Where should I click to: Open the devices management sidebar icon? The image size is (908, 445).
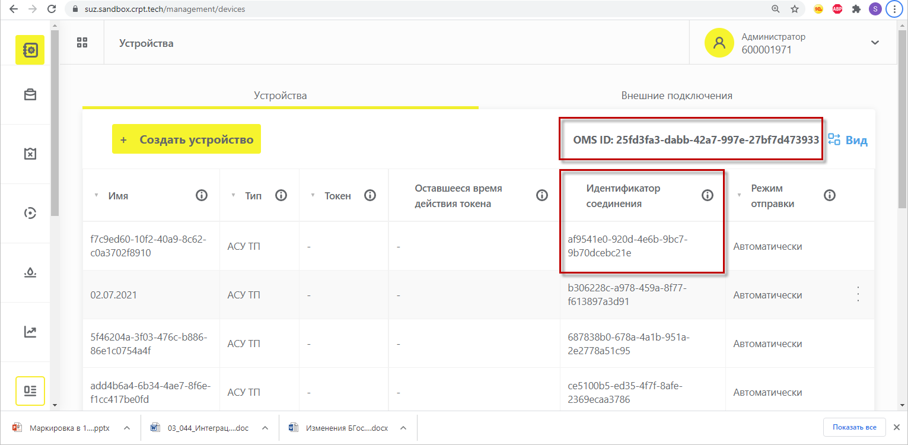tap(30, 50)
